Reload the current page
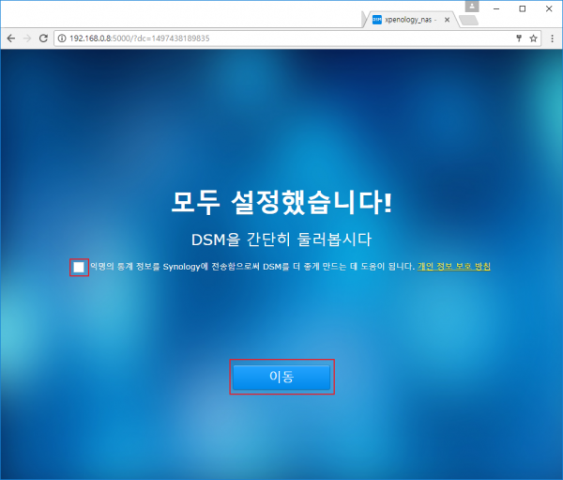This screenshot has width=563, height=480. [43, 39]
